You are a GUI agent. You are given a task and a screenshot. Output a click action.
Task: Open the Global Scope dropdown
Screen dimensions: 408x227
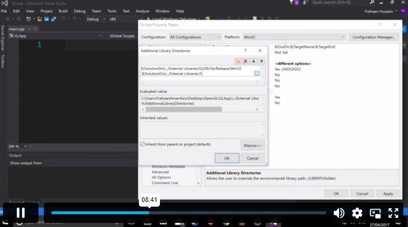(x=122, y=36)
